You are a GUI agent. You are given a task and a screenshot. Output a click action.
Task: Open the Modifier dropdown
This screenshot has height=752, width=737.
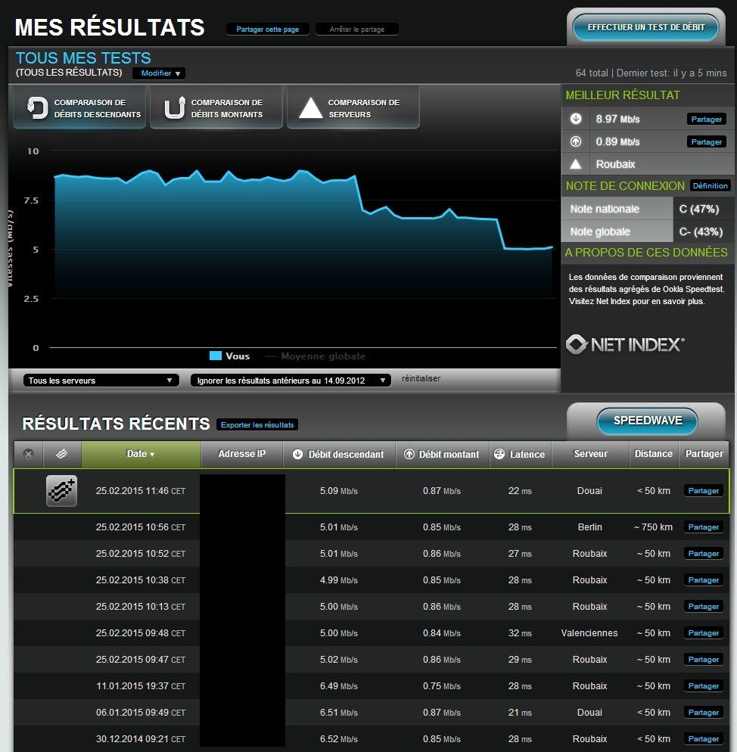160,73
